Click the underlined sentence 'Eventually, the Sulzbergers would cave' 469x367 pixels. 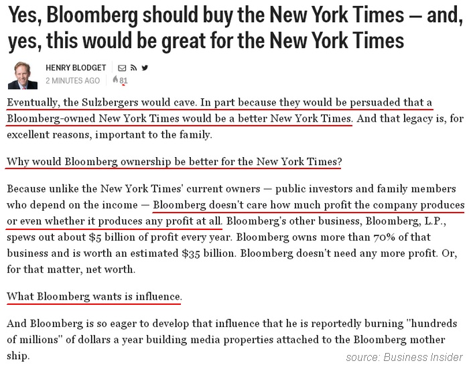coord(102,102)
